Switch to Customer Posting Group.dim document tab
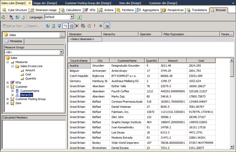 88,3
